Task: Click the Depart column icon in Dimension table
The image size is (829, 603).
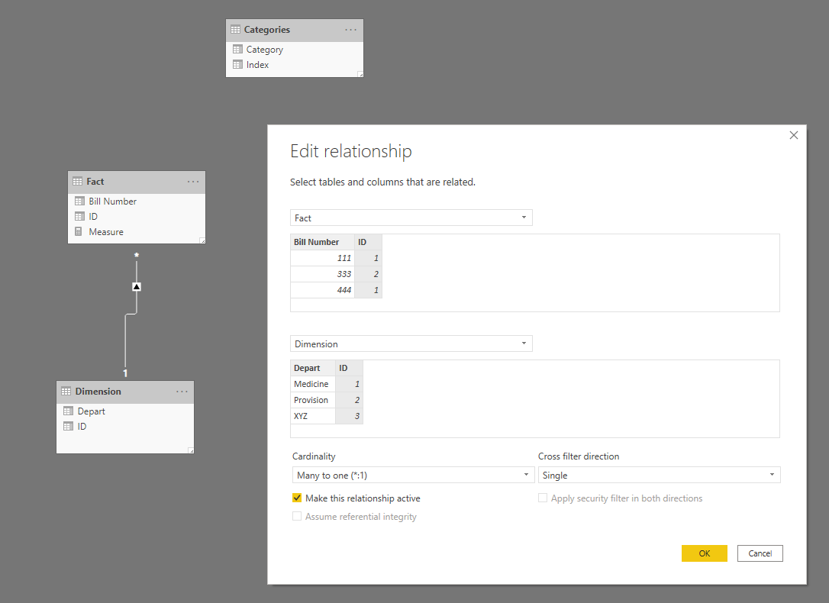Action: tap(68, 411)
